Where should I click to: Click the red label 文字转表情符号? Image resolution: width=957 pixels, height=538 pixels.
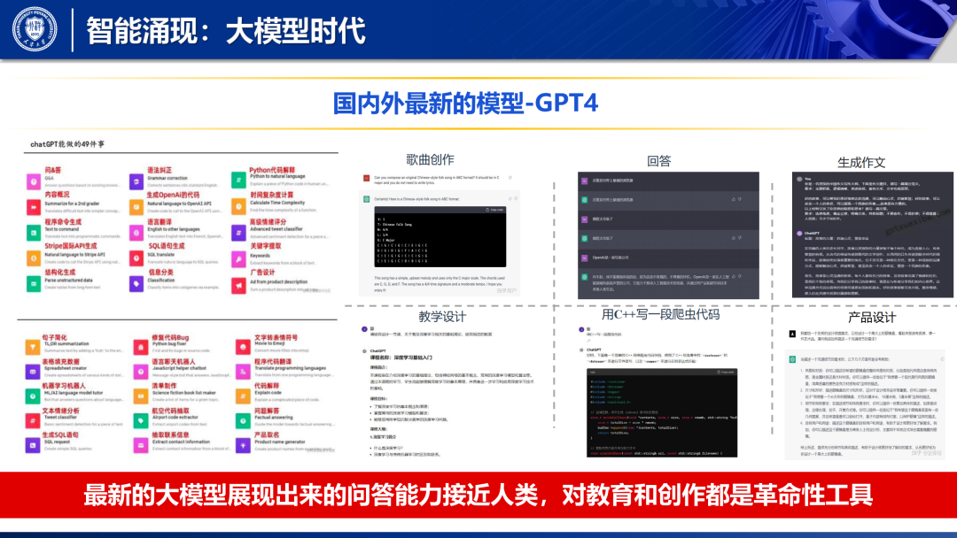[x=276, y=337]
